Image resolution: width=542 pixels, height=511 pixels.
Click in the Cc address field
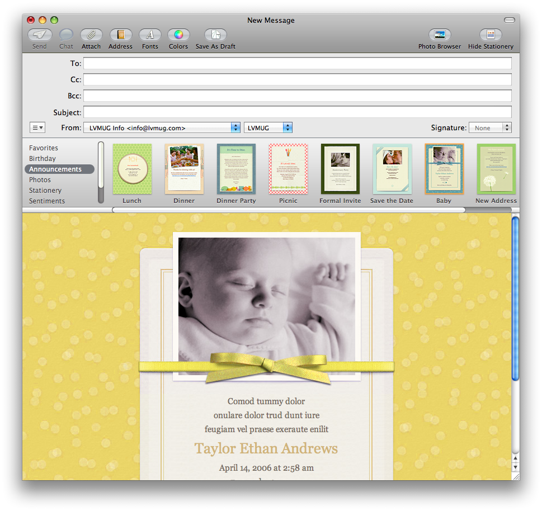point(297,79)
